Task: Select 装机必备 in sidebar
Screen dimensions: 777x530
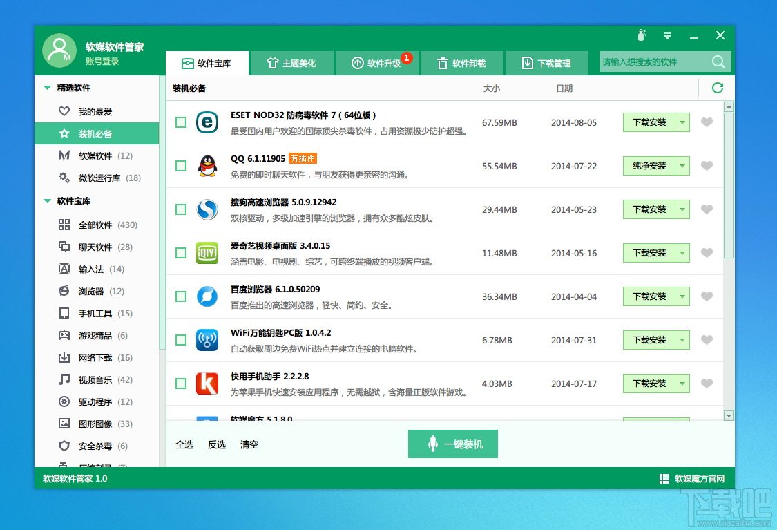Action: (97, 133)
